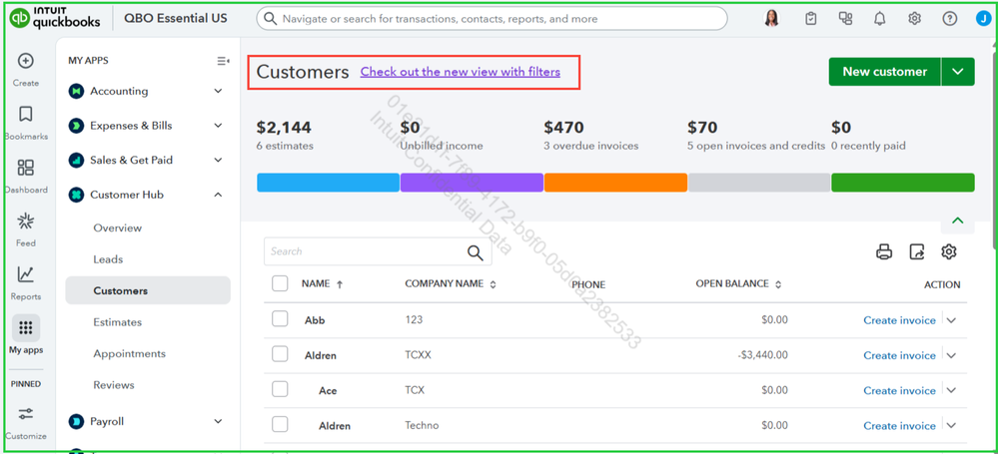Viewport: 998px width, 454px height.
Task: Click the search magnifier in customer list
Action: (x=476, y=251)
